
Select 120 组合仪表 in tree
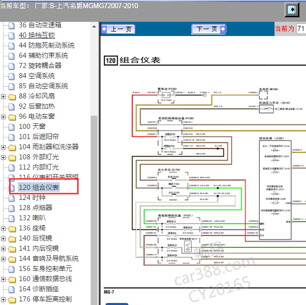(39, 187)
